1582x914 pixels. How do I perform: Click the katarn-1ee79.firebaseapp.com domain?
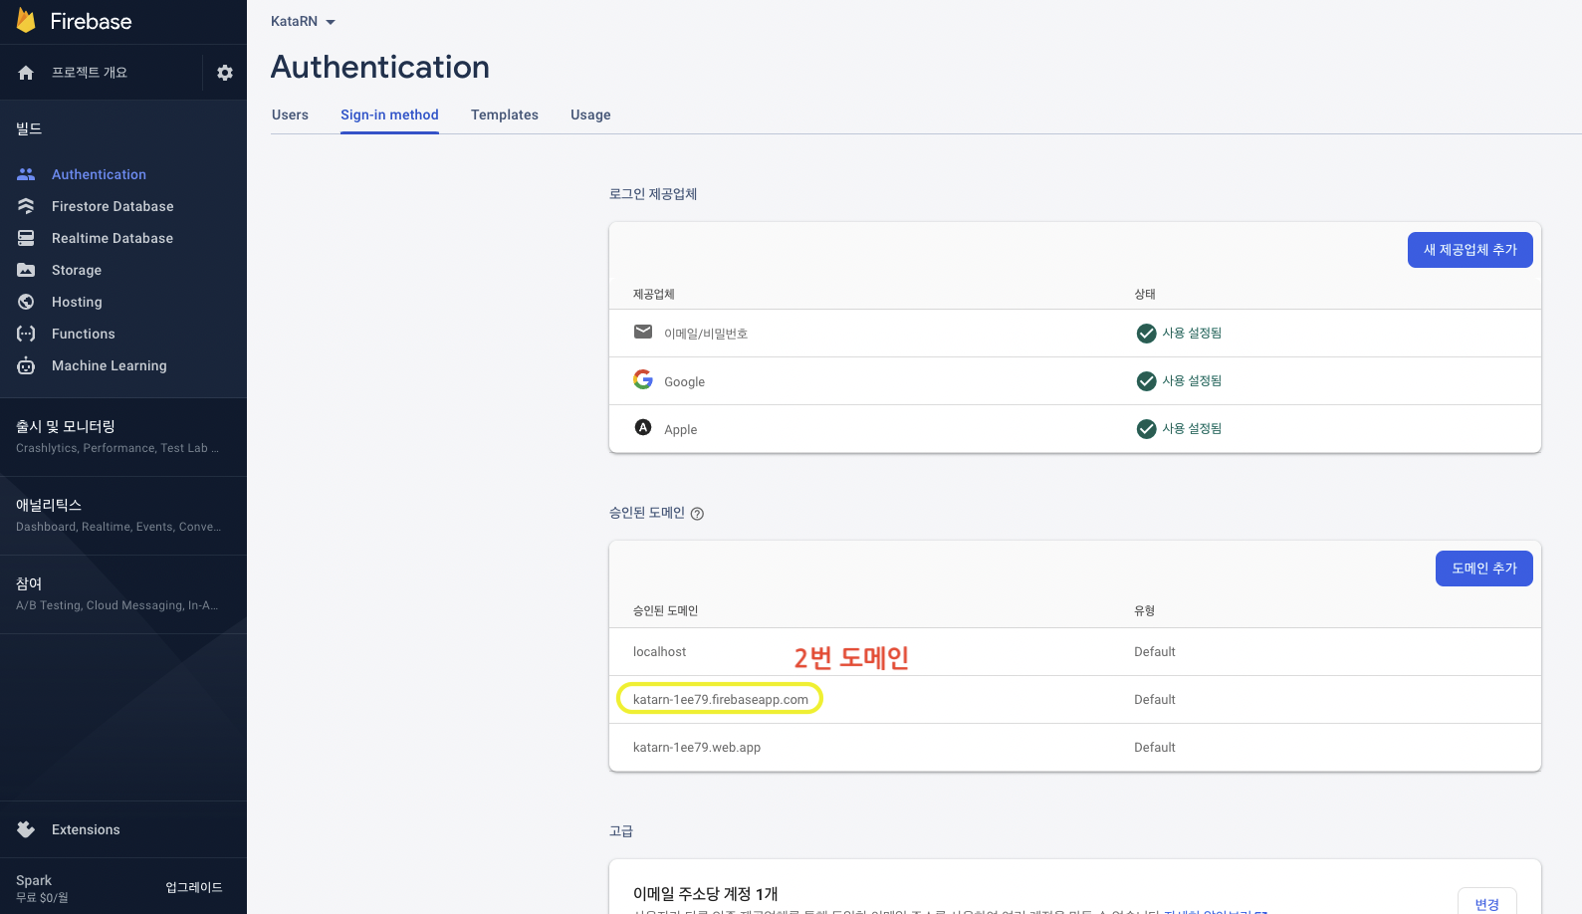[721, 699]
